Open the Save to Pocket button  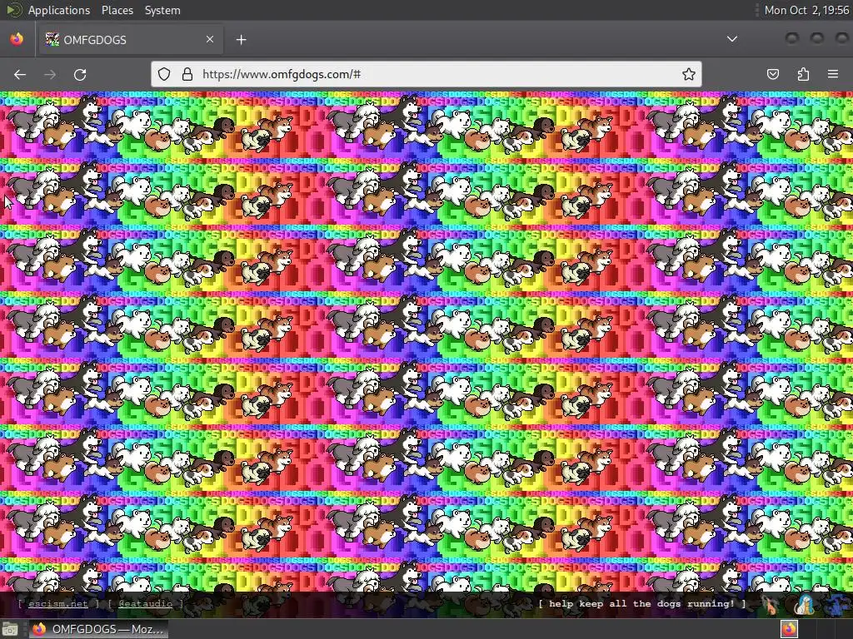click(x=773, y=74)
